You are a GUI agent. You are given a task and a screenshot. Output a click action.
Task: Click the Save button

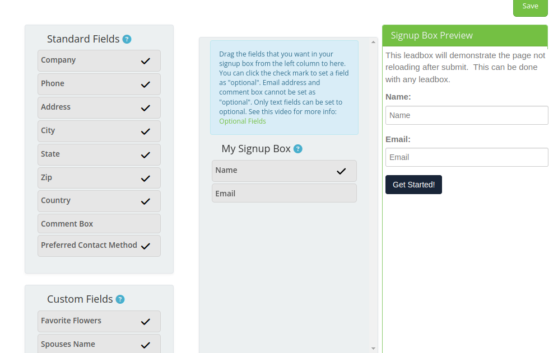[x=530, y=7]
